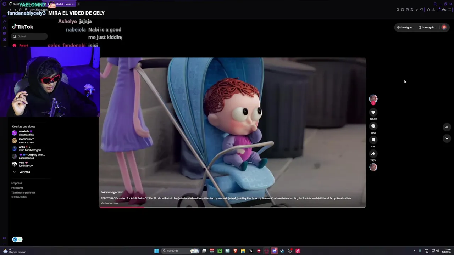Save video with the bookmark icon

pos(373,140)
